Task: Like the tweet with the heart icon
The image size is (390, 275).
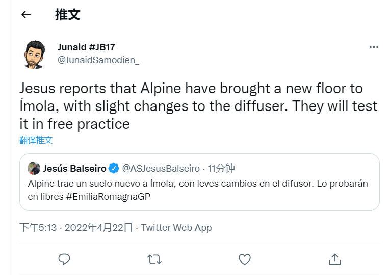Action: click(245, 259)
